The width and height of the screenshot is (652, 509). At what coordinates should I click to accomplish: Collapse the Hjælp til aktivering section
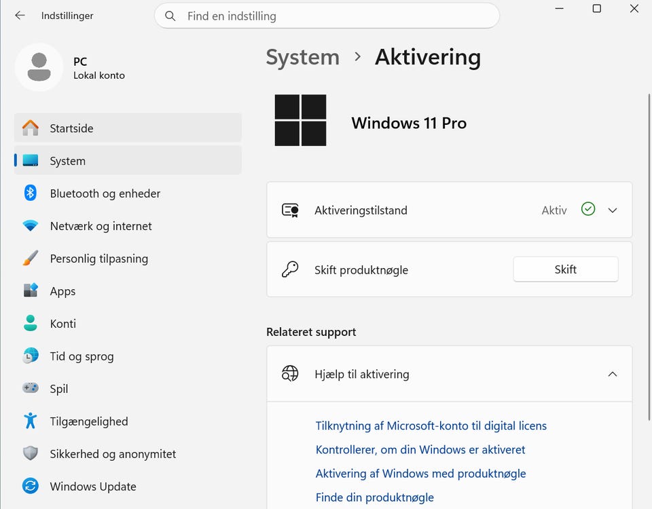click(612, 374)
